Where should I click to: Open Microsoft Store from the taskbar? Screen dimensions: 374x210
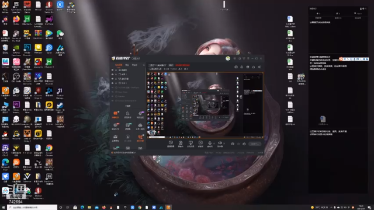pyautogui.click(x=75, y=208)
